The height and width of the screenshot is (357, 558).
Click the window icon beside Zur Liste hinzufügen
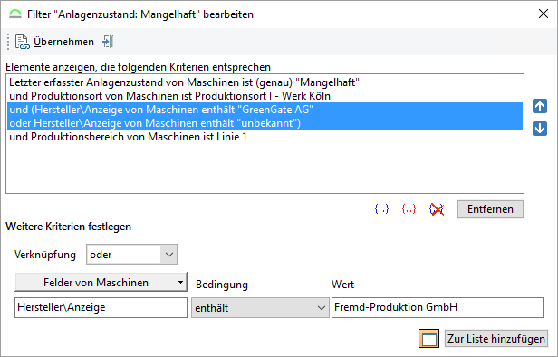(428, 339)
